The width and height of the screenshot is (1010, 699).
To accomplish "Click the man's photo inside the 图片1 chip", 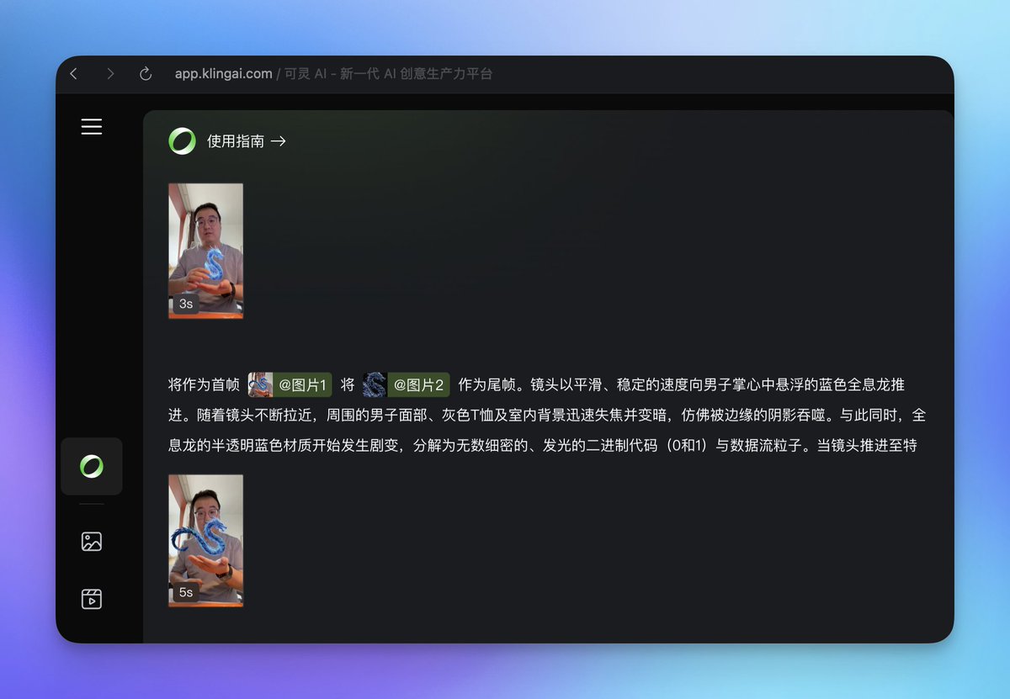I will pyautogui.click(x=259, y=384).
